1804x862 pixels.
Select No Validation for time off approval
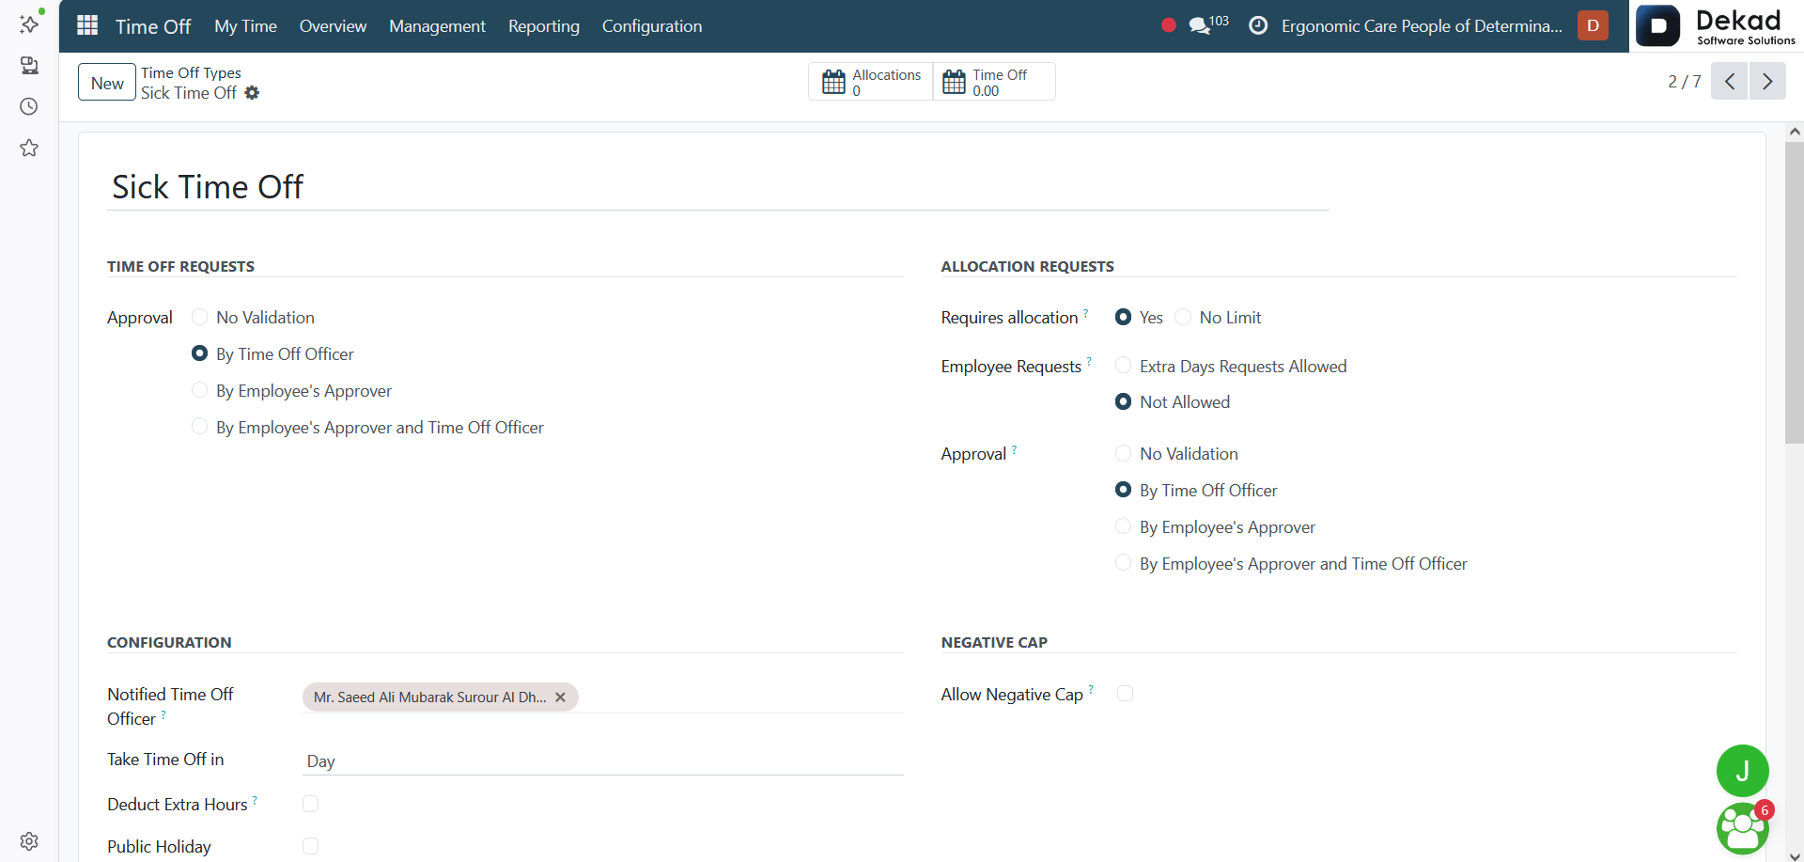(x=199, y=317)
